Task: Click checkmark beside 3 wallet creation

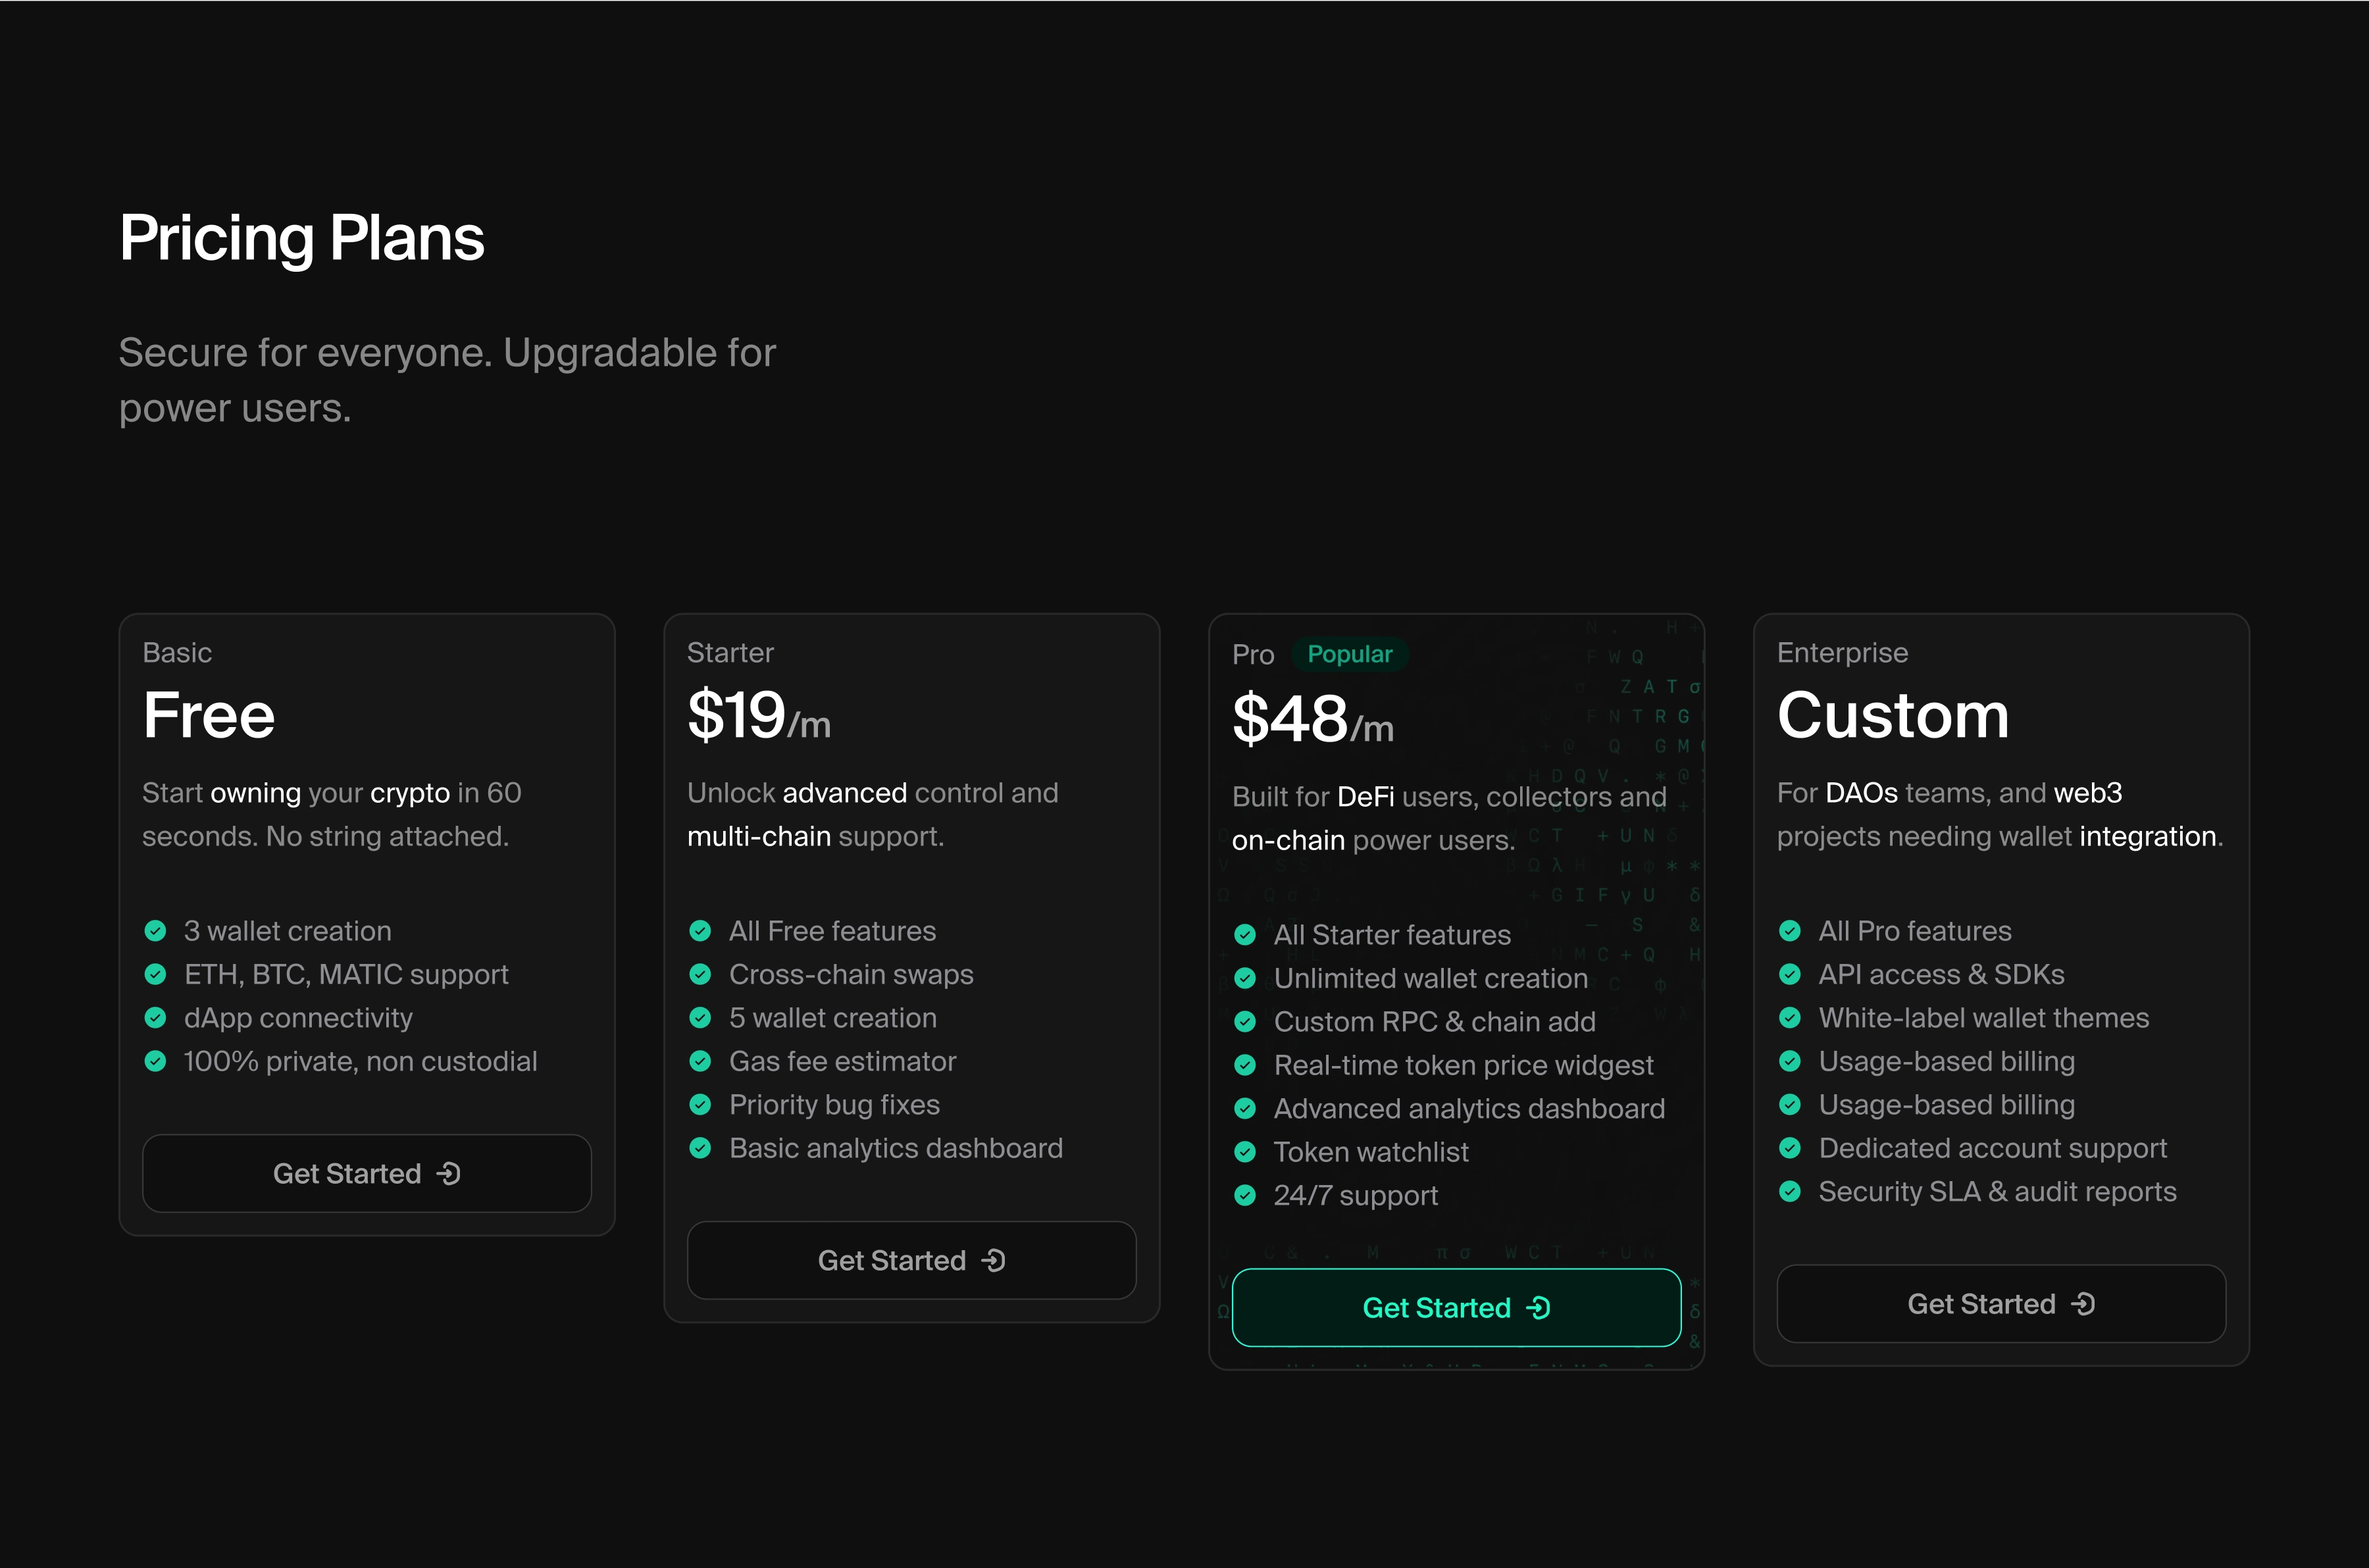Action: [x=155, y=931]
